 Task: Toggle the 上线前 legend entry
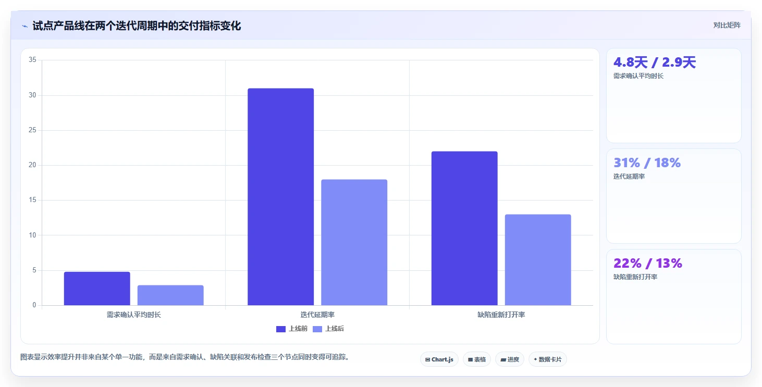tap(292, 329)
